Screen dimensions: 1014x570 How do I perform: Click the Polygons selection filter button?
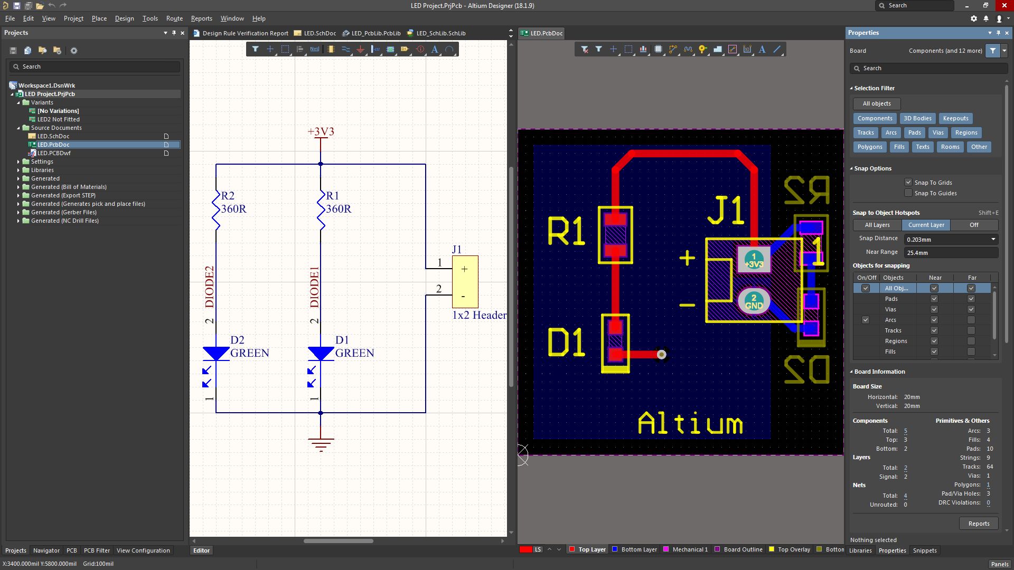pos(869,147)
